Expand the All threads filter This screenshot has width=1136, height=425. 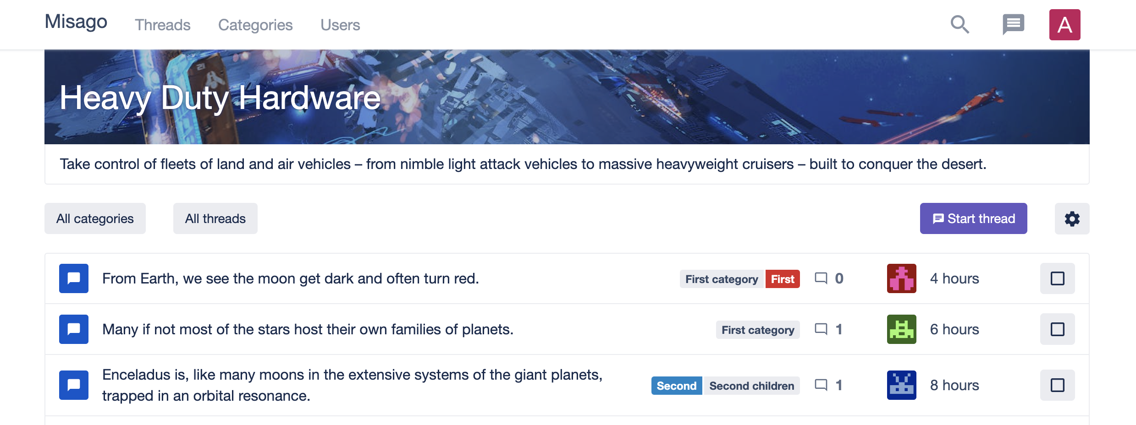pos(215,219)
